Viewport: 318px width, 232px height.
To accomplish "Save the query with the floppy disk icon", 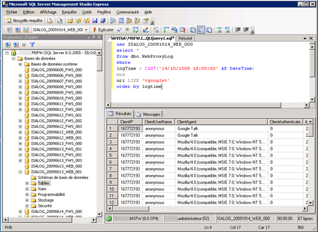I will click(x=95, y=21).
